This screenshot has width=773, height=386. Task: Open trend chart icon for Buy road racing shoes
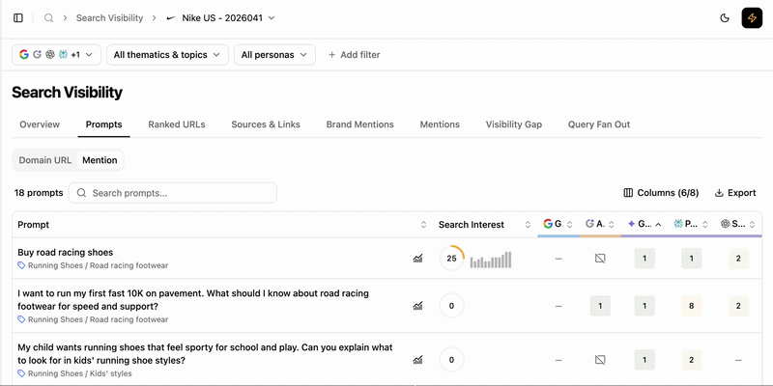pyautogui.click(x=418, y=258)
